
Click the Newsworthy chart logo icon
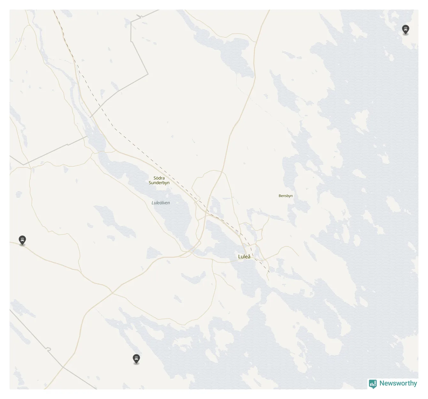coord(373,384)
